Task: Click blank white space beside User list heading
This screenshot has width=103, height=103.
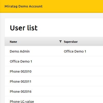Action: coord(70,28)
